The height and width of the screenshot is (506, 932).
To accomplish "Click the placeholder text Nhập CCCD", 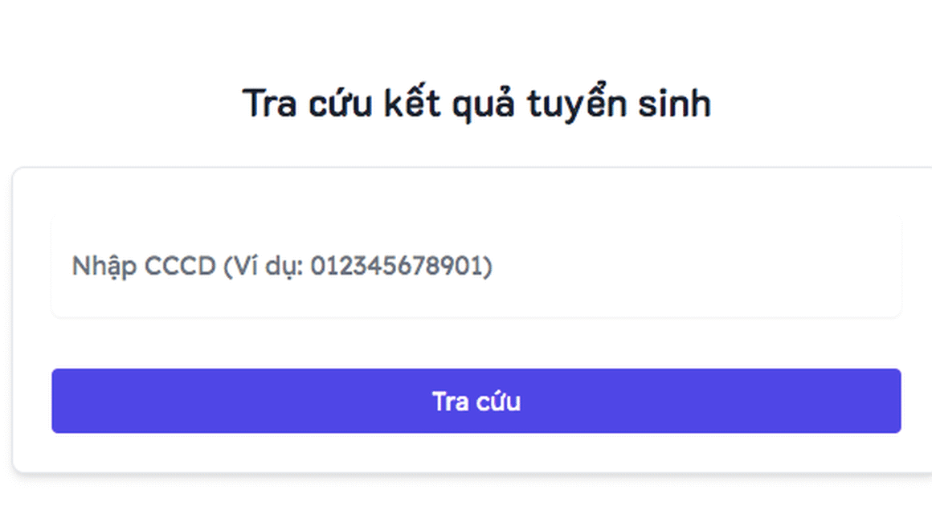I will tap(145, 266).
